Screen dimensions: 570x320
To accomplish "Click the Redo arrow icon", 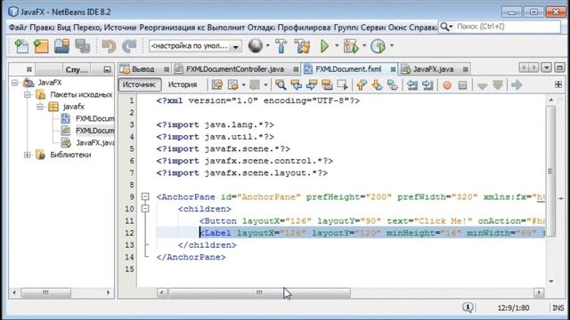I will (128, 46).
